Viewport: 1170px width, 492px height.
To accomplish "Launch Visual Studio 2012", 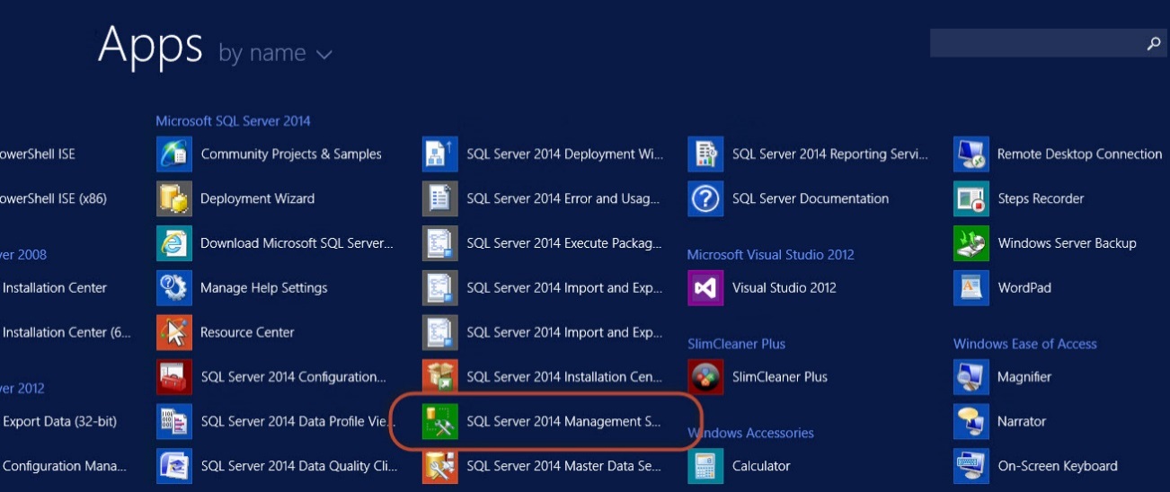I will [x=763, y=288].
